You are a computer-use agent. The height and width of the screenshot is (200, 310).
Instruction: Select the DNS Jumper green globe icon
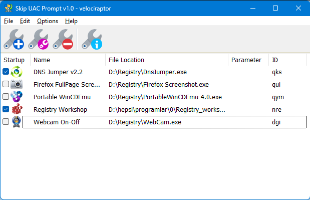17,72
